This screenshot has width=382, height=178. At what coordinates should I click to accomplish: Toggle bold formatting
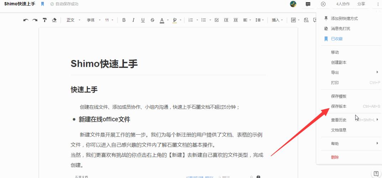pyautogui.click(x=124, y=20)
